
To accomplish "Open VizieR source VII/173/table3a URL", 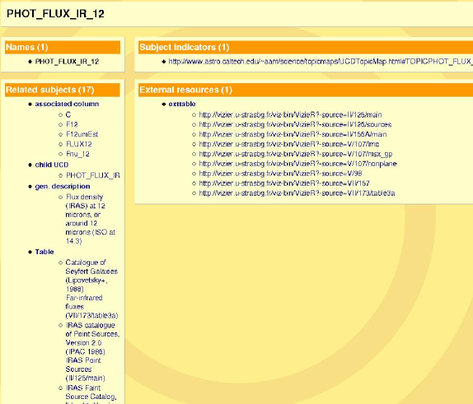I will pyautogui.click(x=297, y=193).
